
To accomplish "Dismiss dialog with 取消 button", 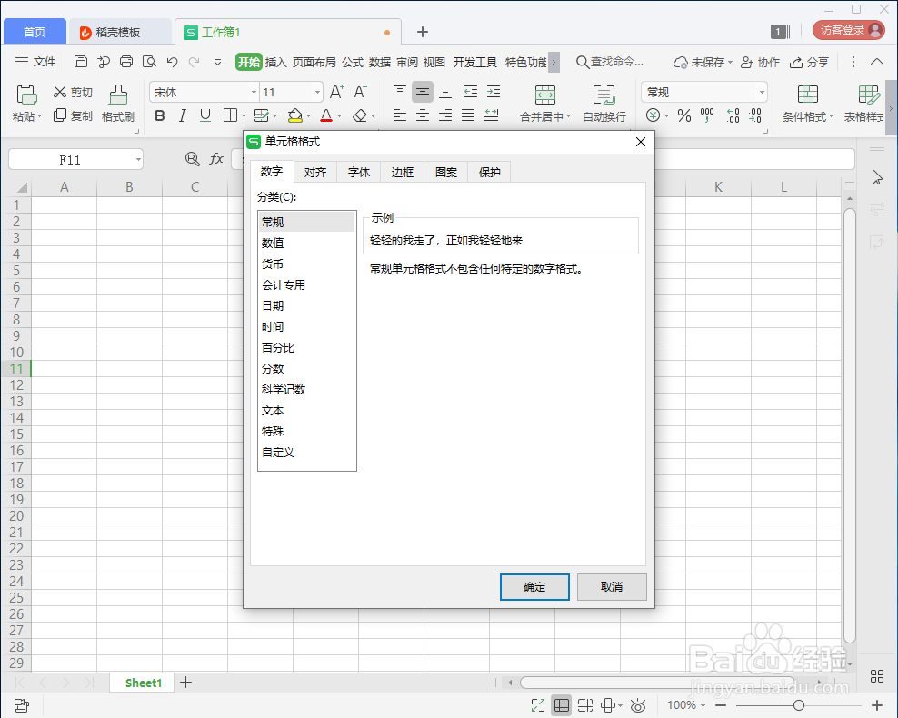I will (612, 587).
